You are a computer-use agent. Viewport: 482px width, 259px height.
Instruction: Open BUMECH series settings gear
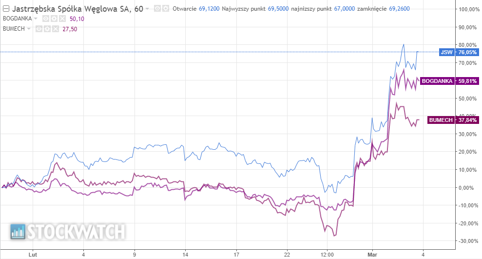tap(46, 29)
